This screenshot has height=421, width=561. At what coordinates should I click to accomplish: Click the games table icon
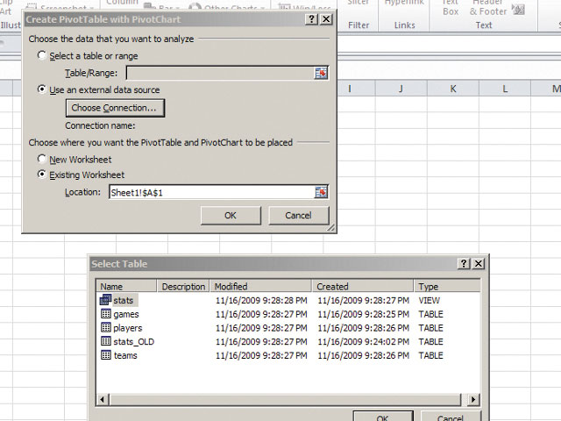point(105,314)
